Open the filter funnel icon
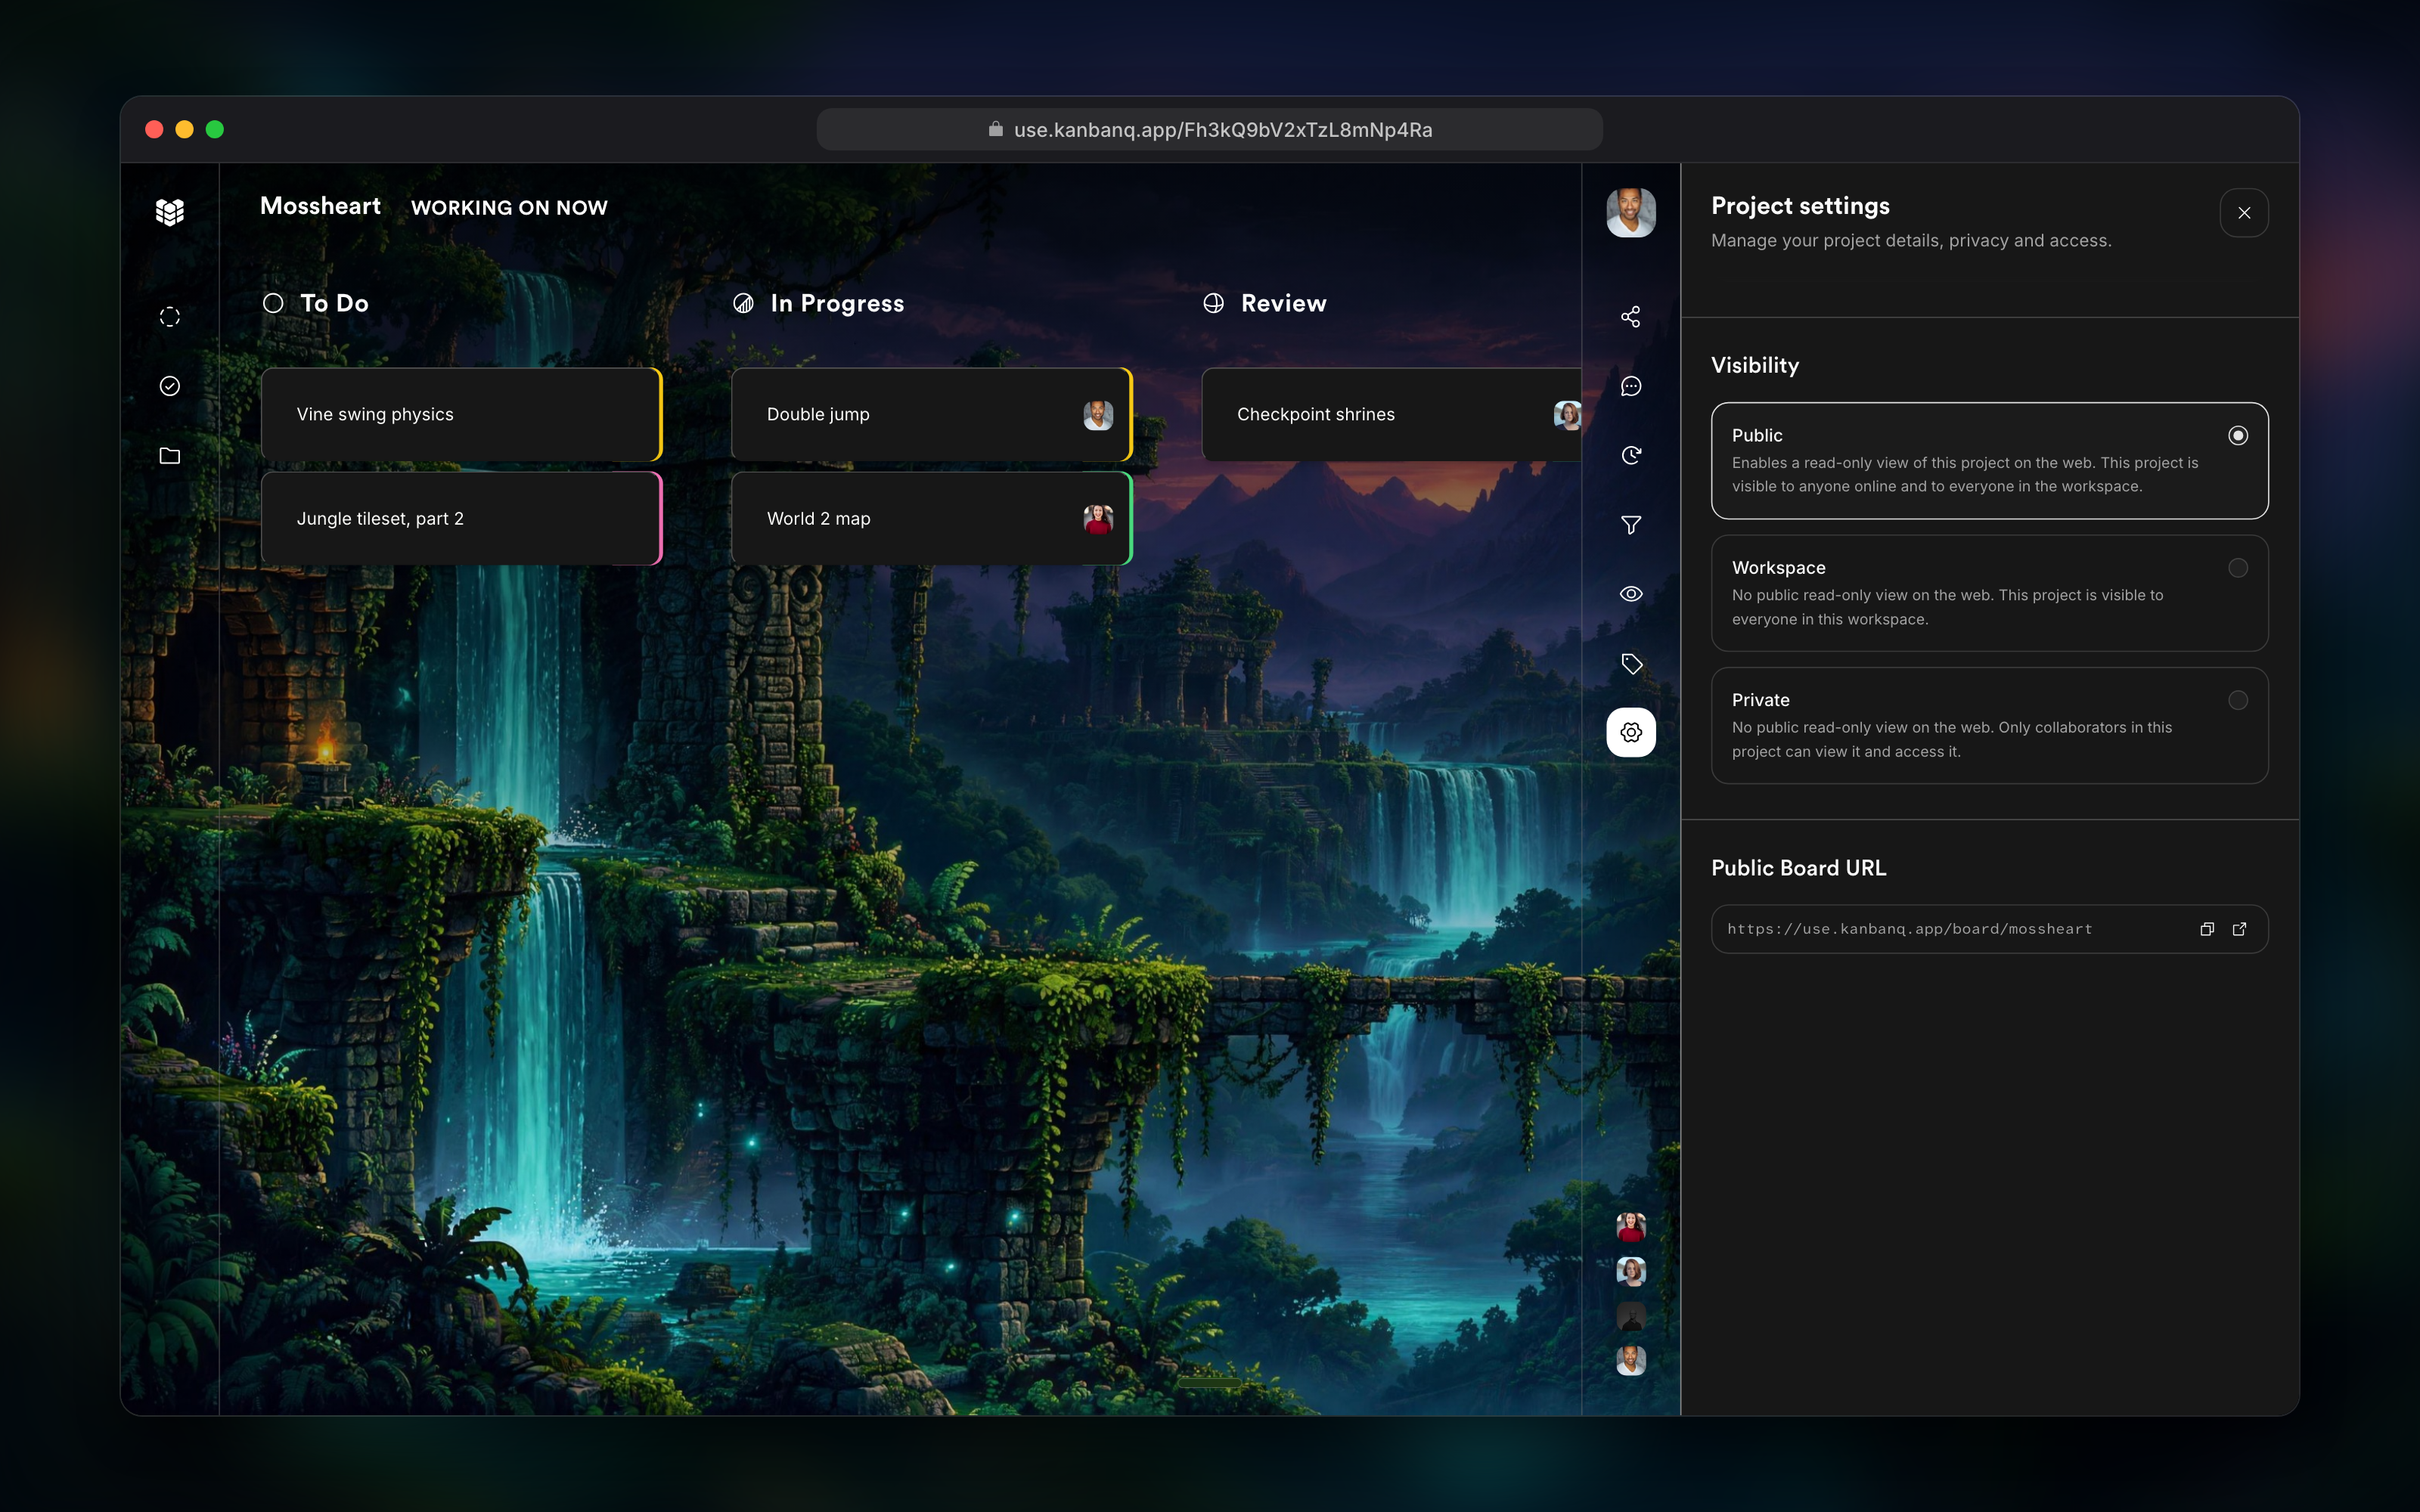Image resolution: width=2420 pixels, height=1512 pixels. coord(1630,525)
